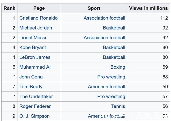Screen dimensions: 171x121
Task: Follow the Tennis sport link
Action: pos(118,107)
